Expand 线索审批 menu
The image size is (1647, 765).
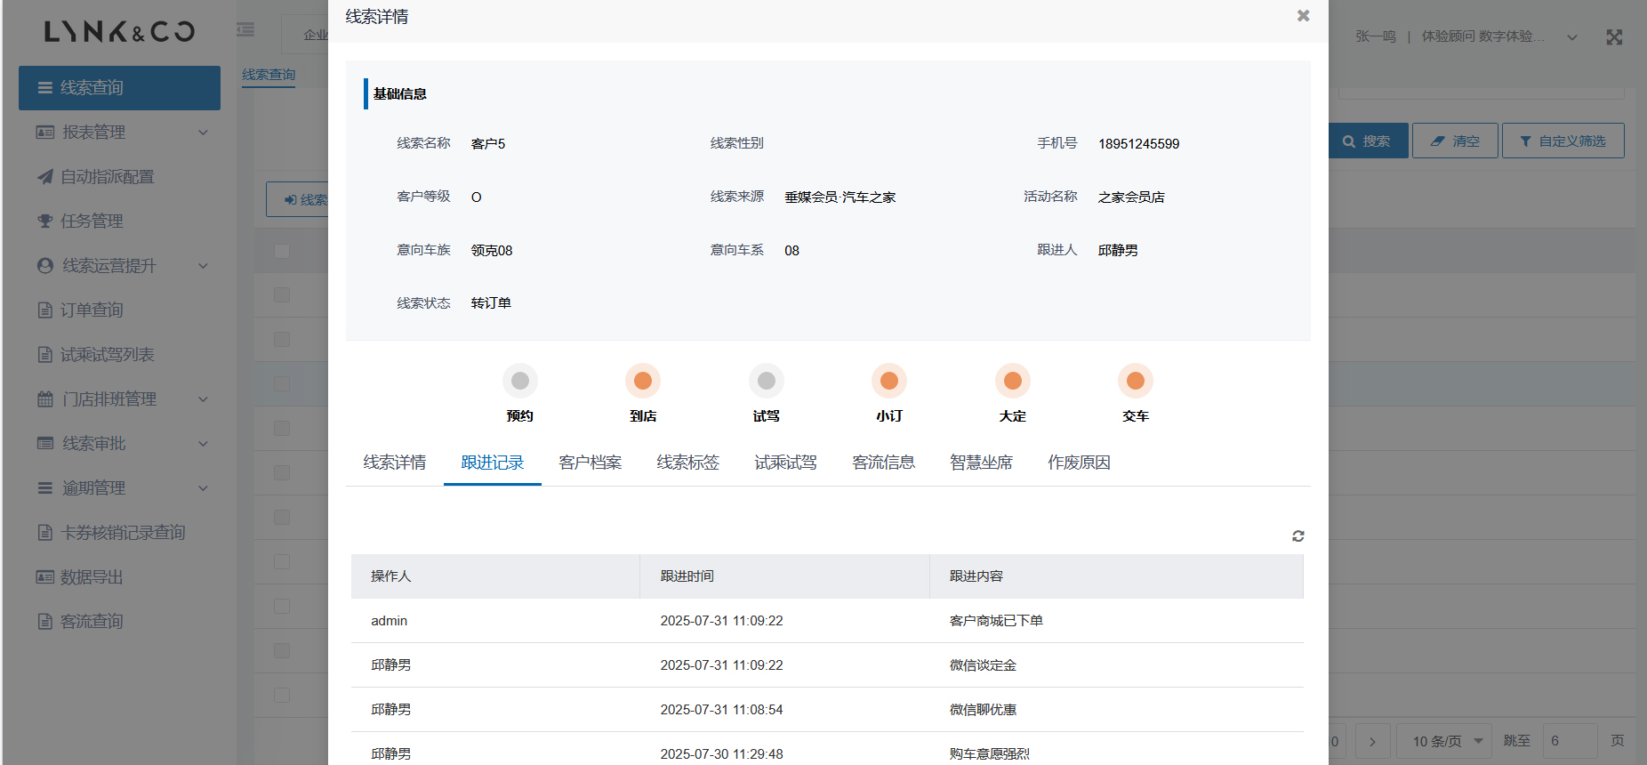[119, 444]
